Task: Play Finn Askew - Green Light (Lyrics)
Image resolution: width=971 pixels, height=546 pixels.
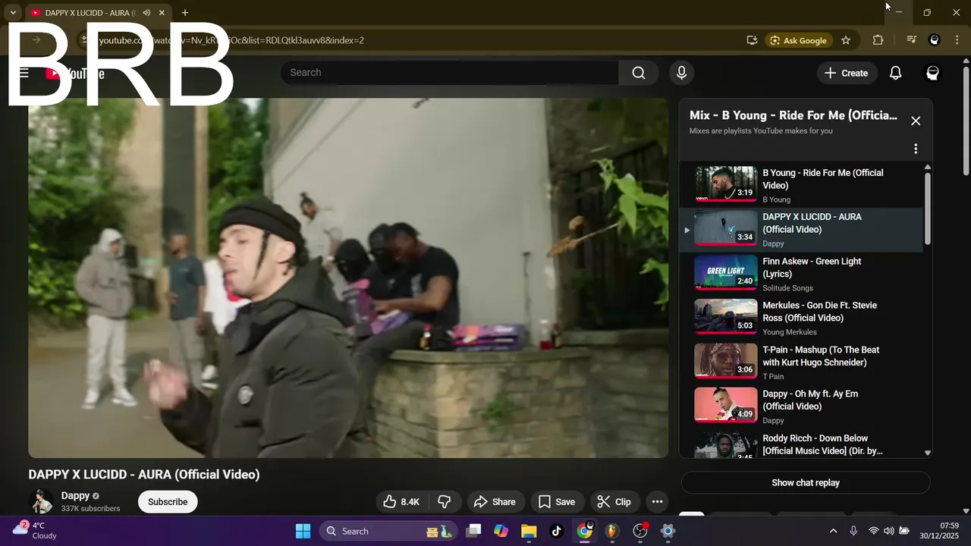Action: [801, 275]
